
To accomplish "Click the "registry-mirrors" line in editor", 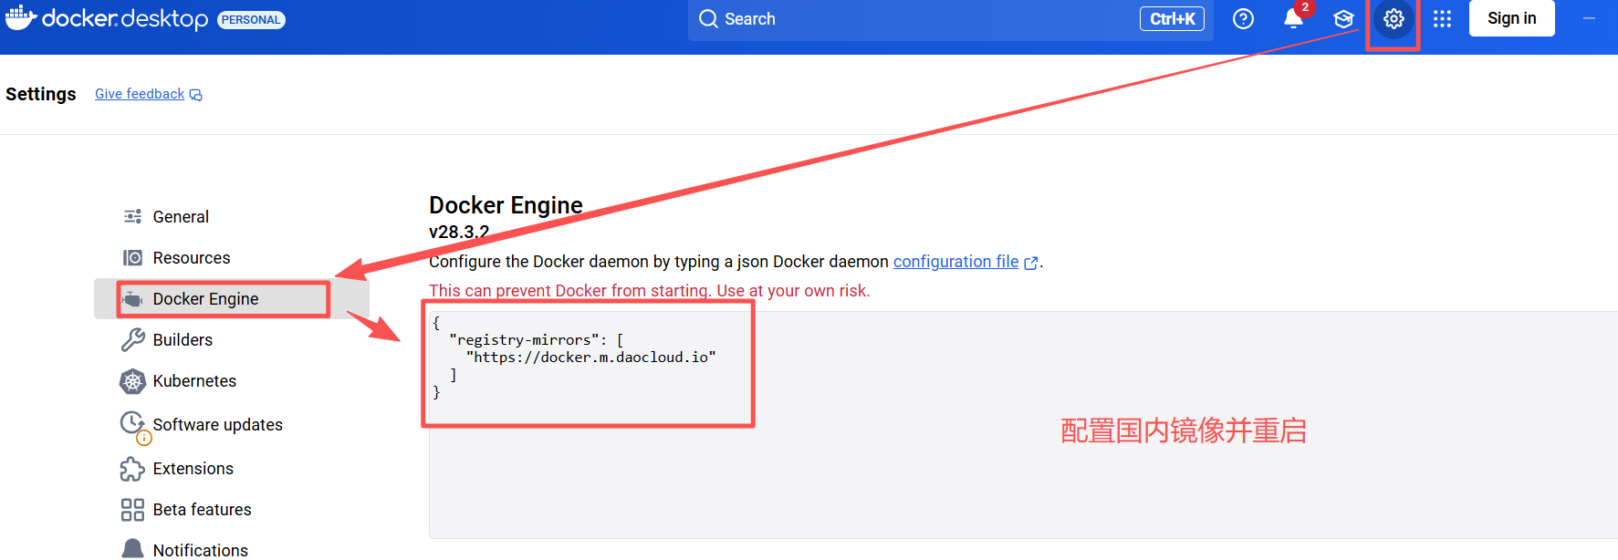I will coord(537,340).
